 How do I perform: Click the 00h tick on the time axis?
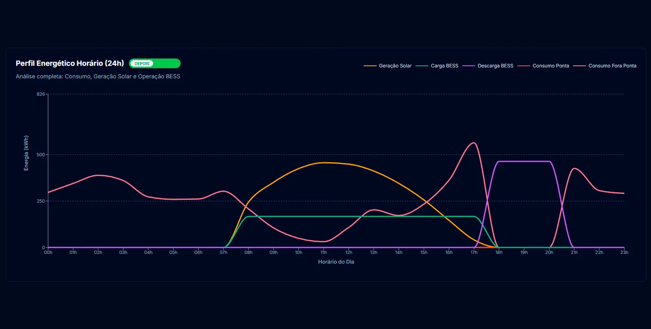48,253
